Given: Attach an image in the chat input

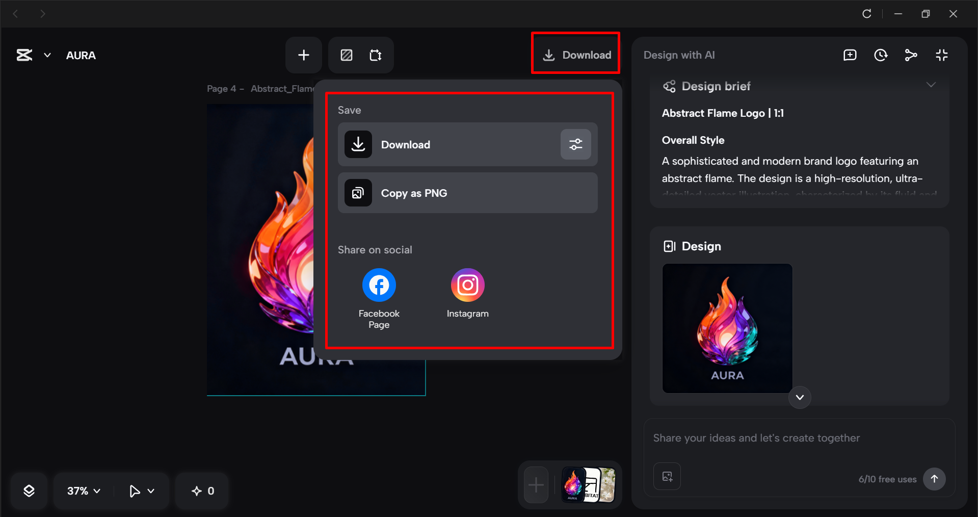Looking at the screenshot, I should [x=667, y=476].
